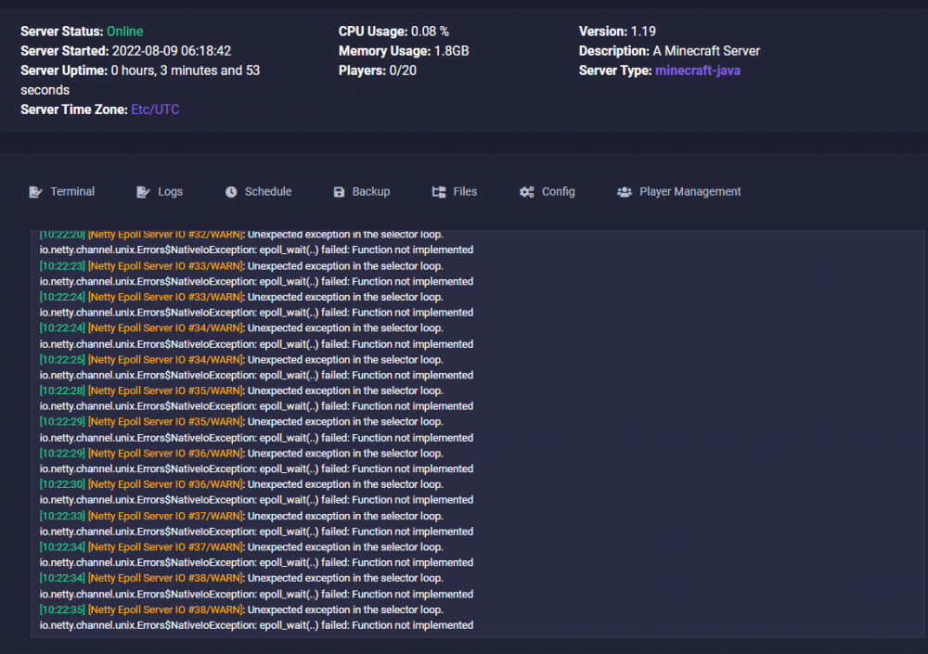Click the [10:22:25] Netty Epoll #34/WARN line

point(241,359)
